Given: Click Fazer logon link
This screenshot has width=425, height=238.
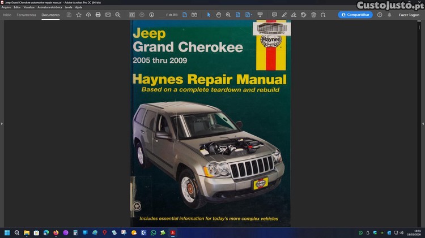Looking at the screenshot, I should coord(409,15).
